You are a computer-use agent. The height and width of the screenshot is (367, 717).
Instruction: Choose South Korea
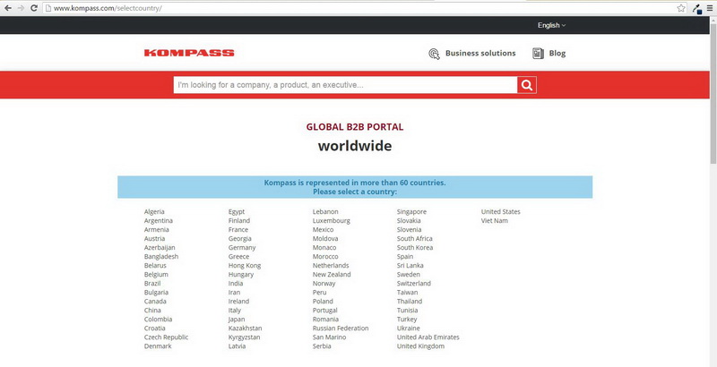coord(415,248)
